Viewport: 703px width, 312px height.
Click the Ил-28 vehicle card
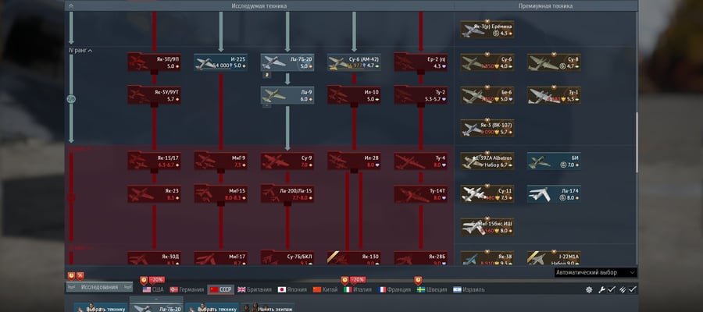point(354,161)
